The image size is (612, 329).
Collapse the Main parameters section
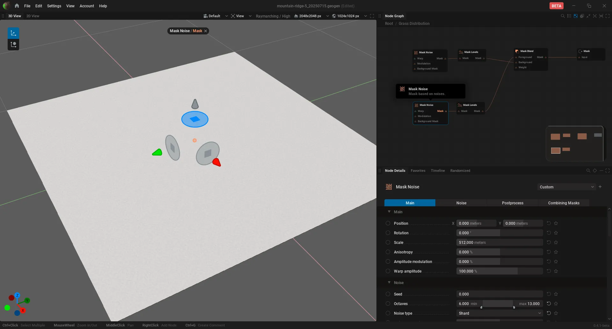coord(389,212)
